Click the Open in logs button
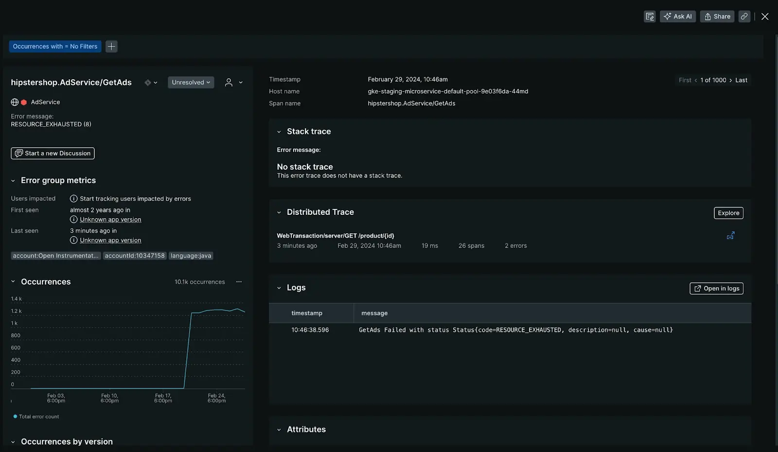Image resolution: width=778 pixels, height=452 pixels. coord(716,289)
